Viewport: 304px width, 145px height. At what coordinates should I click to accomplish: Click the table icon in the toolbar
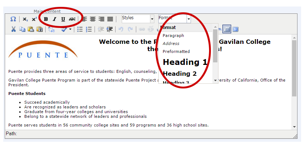pyautogui.click(x=227, y=29)
